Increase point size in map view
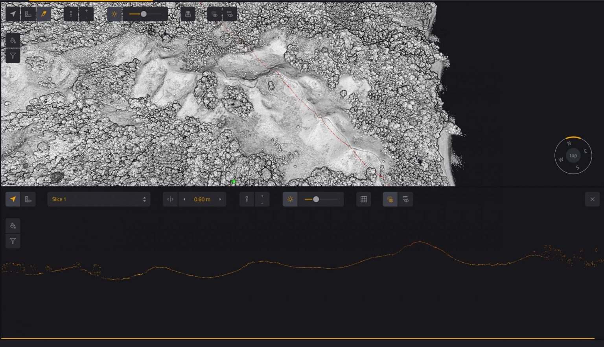Viewport: 604px width, 347px height. (86, 11)
